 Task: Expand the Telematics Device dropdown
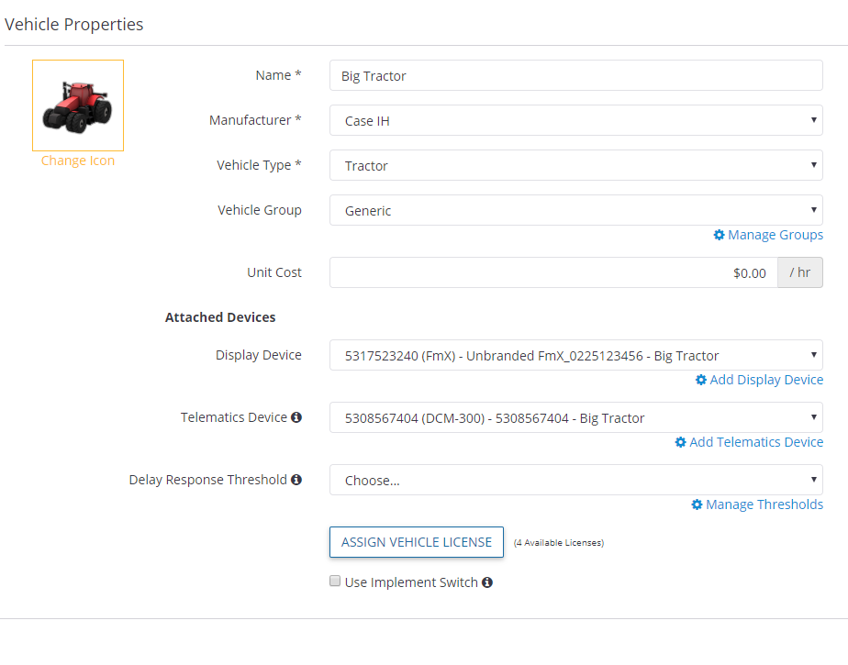click(576, 417)
